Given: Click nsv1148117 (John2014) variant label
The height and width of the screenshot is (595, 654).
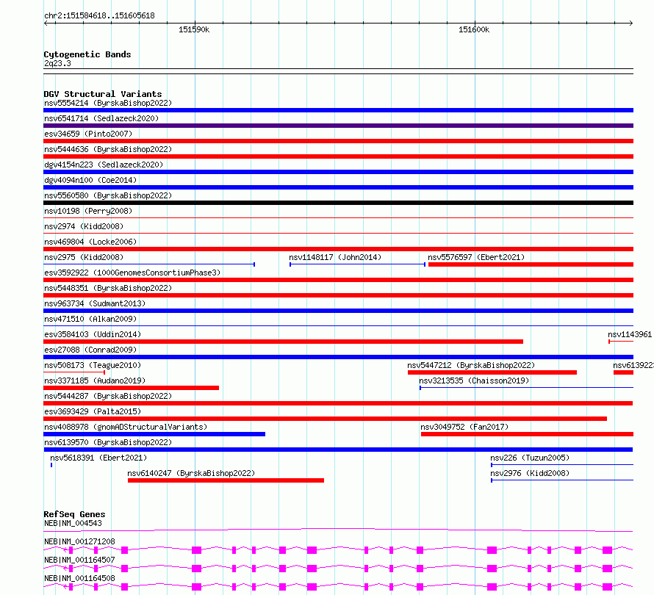Looking at the screenshot, I should tap(335, 257).
